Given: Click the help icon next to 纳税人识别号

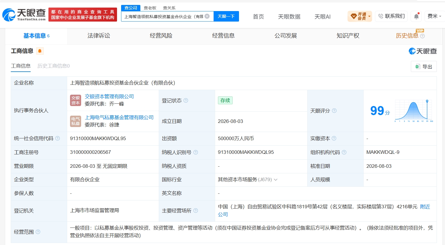Looking at the screenshot, I should [196, 152].
